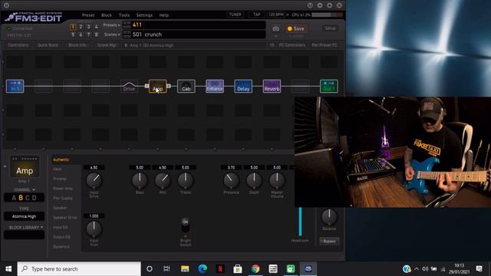Click the Master Volume knob
The image size is (491, 276).
tap(277, 180)
